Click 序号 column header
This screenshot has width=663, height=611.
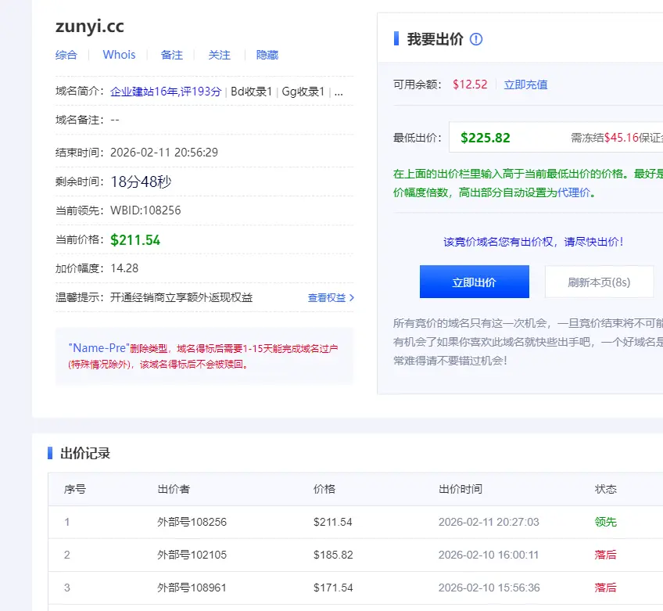point(75,490)
